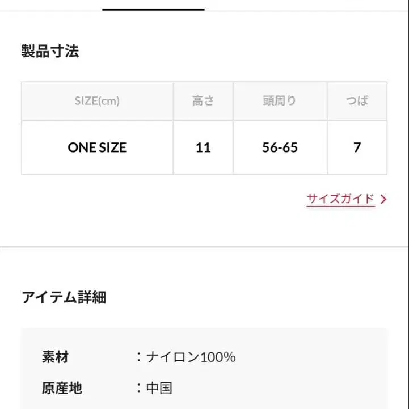The width and height of the screenshot is (409, 409).
Task: Click the 原産地 label
Action: (62, 388)
